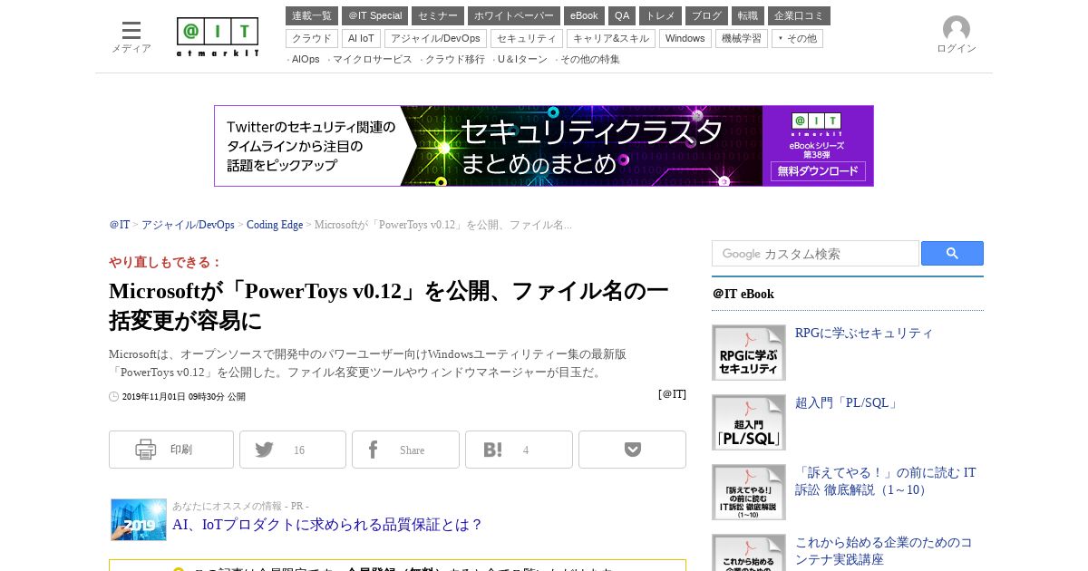Open the クラウド移行 feature link
The image size is (1088, 571).
click(x=455, y=59)
